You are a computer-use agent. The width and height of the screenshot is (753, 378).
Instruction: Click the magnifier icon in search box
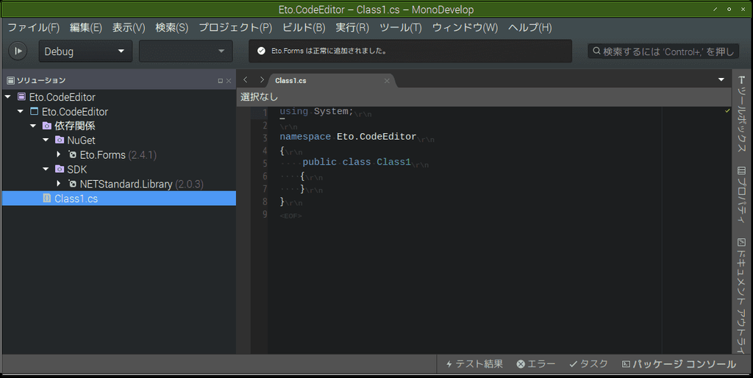coord(596,51)
